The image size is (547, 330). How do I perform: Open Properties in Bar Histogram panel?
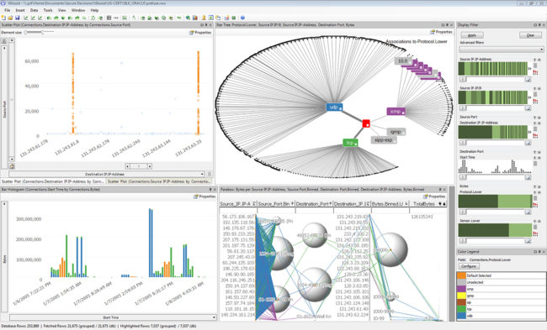click(x=204, y=196)
